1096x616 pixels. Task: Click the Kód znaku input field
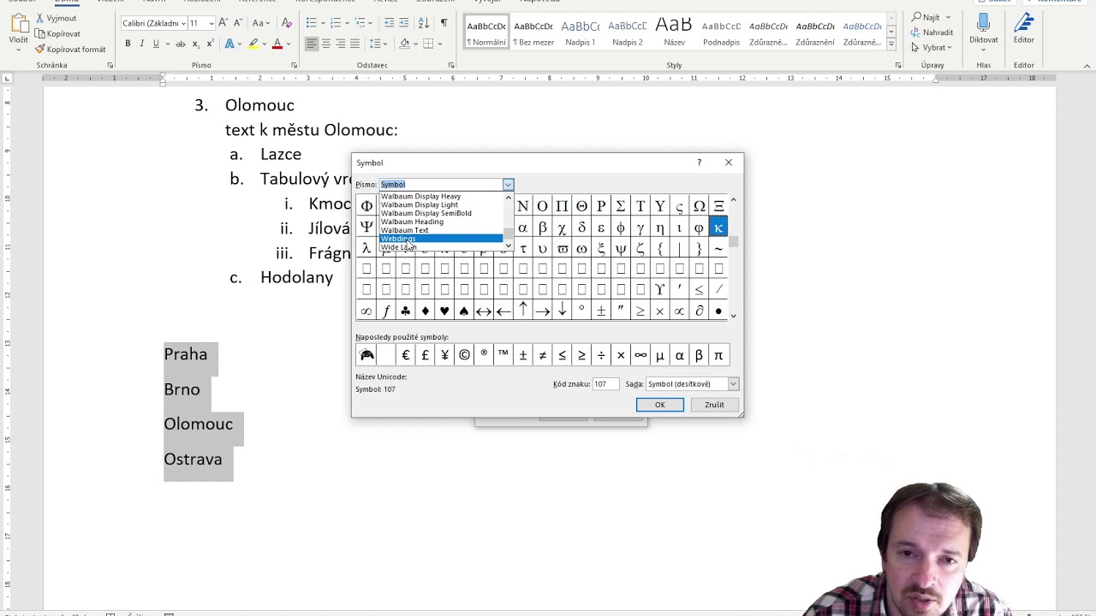(x=605, y=384)
